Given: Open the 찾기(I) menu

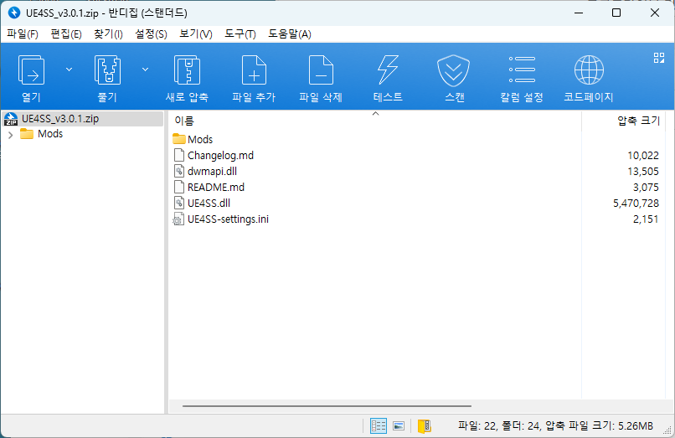Looking at the screenshot, I should click(108, 34).
